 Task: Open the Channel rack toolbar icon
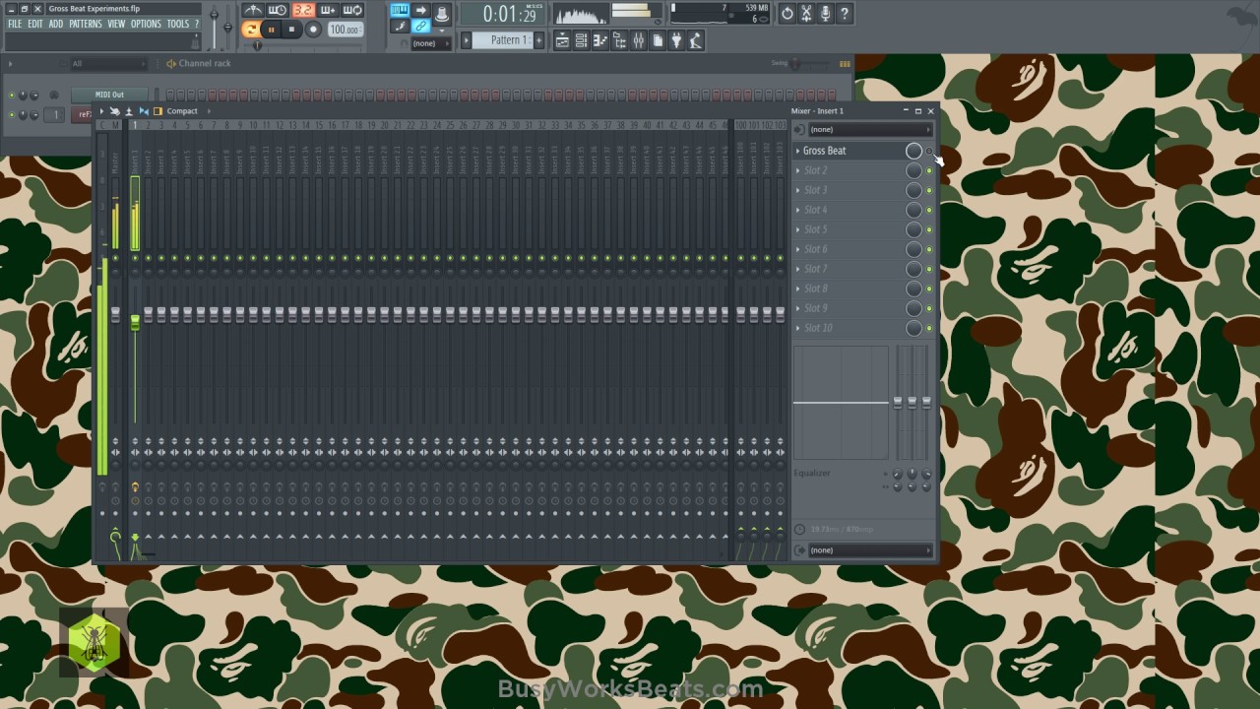click(581, 40)
